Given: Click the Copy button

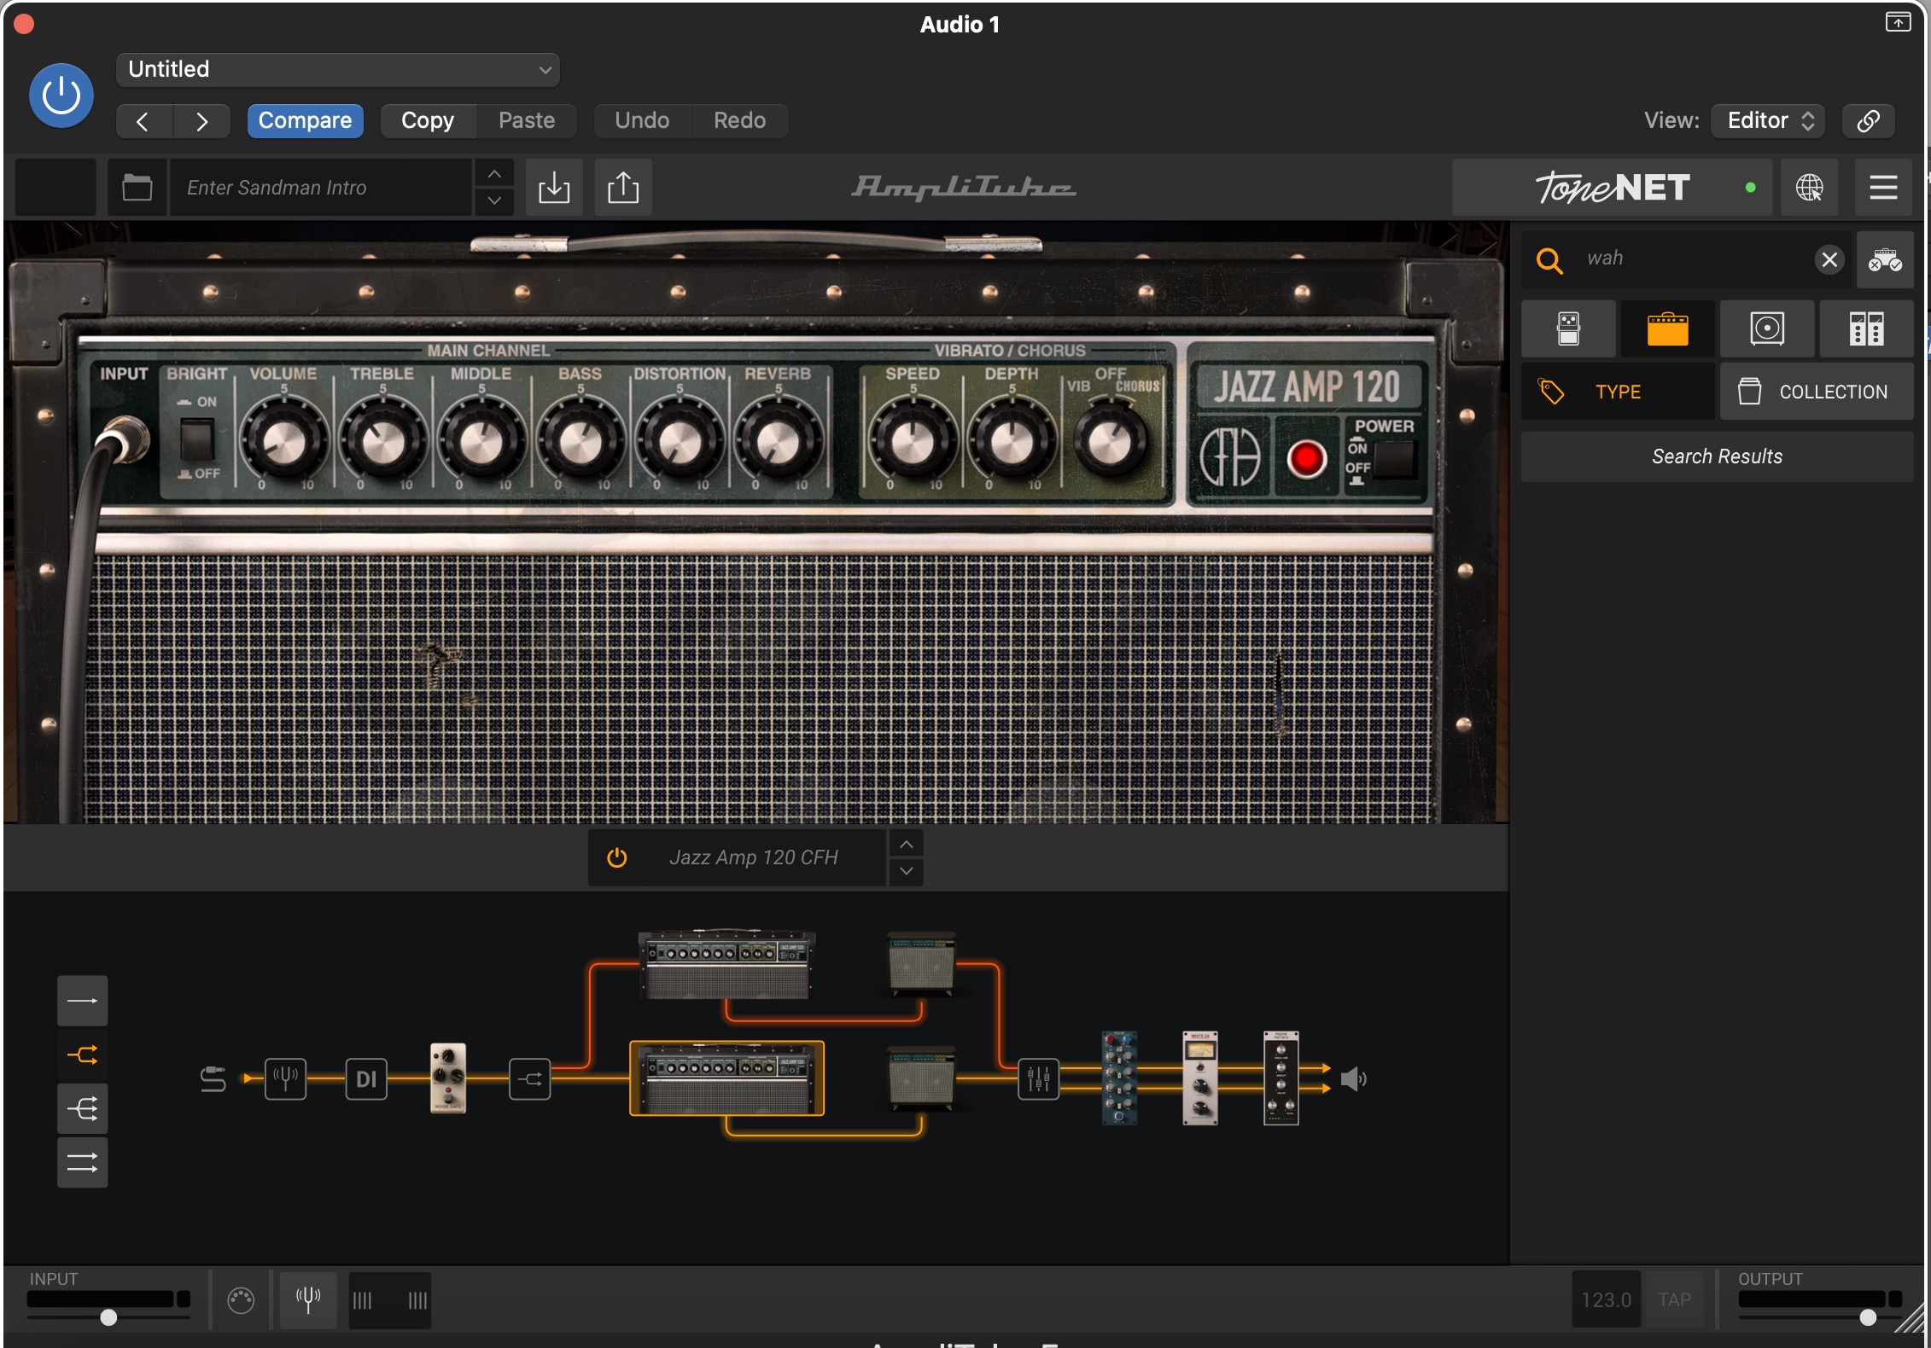Looking at the screenshot, I should (428, 120).
